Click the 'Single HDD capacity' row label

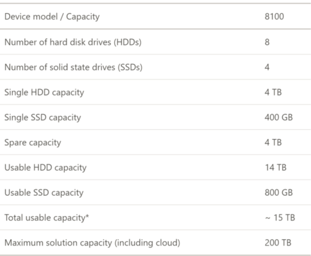coord(44,93)
